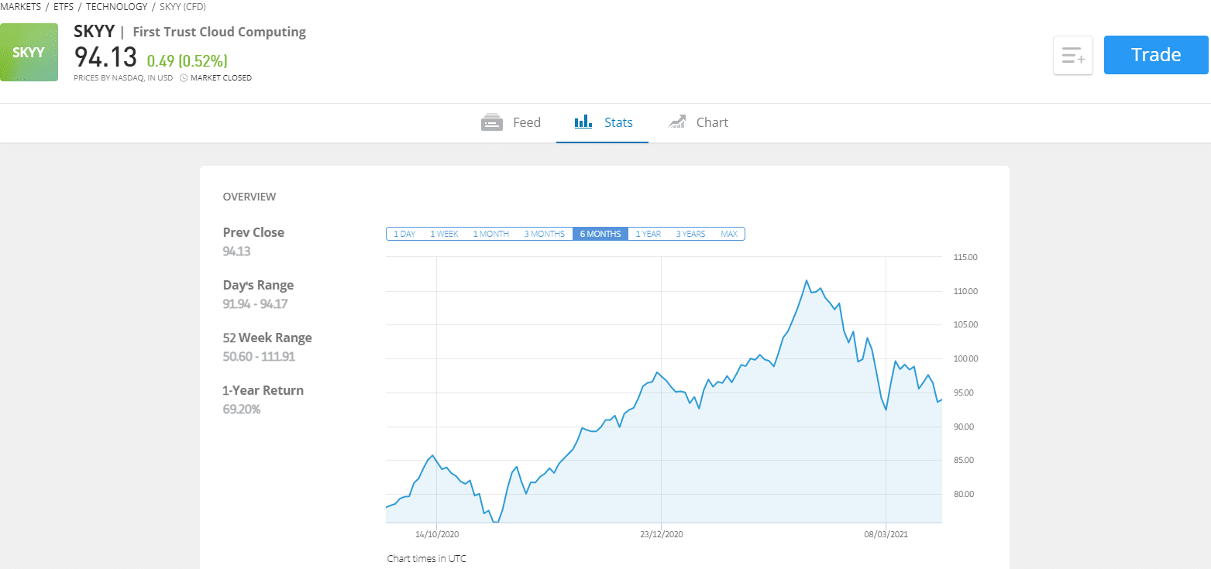Click the Day's Range value 91.94 - 94.17
The width and height of the screenshot is (1211, 569).
click(x=255, y=303)
